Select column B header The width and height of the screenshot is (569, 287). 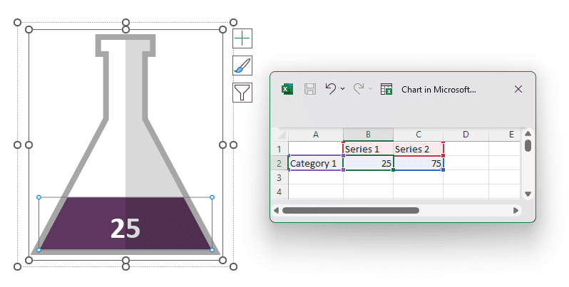[368, 135]
